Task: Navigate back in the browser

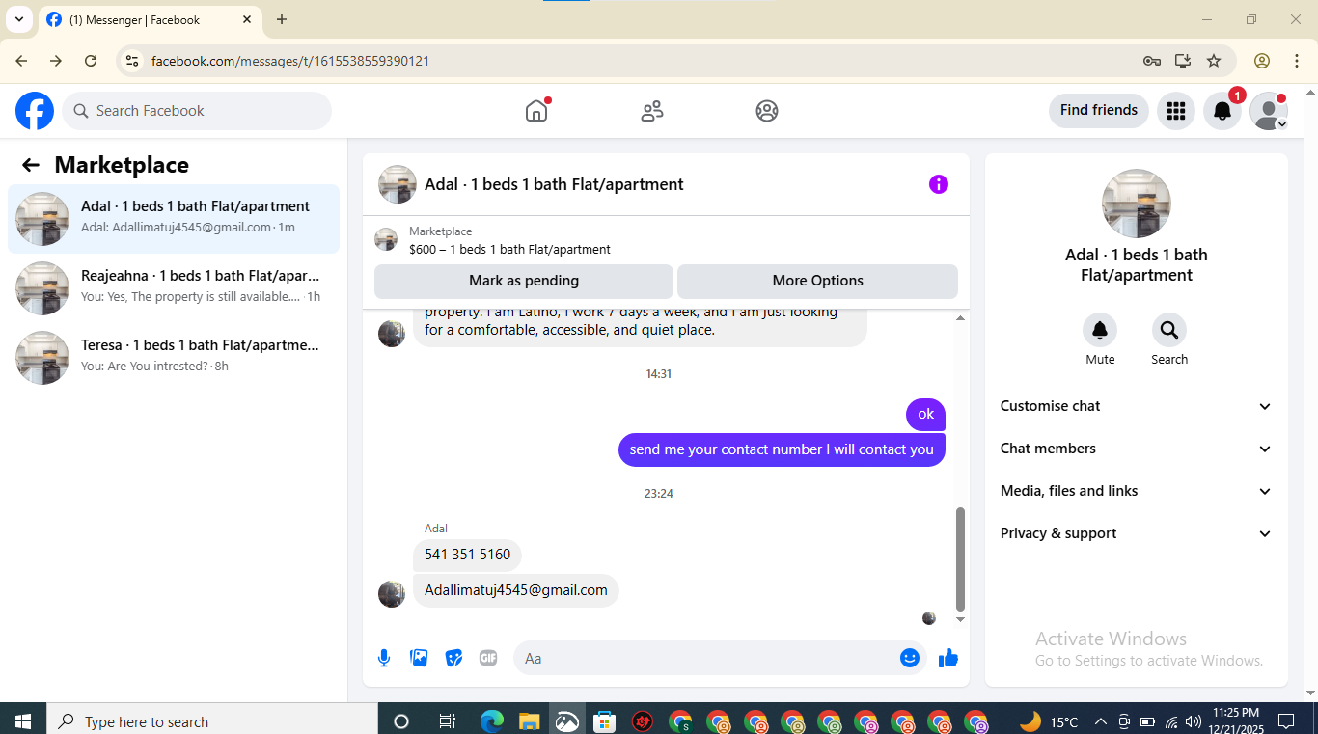Action: click(21, 61)
